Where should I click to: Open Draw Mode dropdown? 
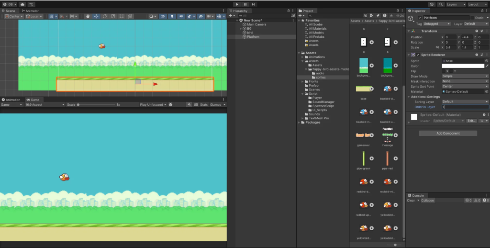pos(465,76)
